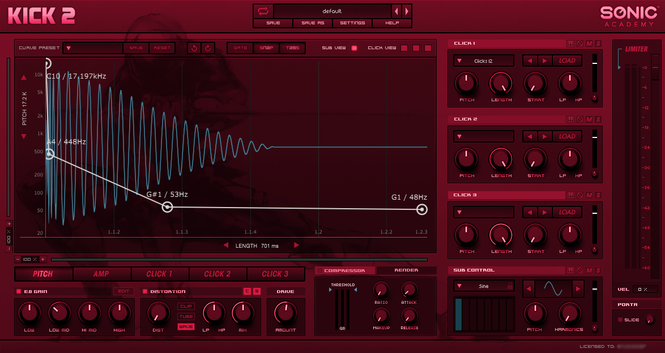Switch to the Click 3 tab

tap(275, 274)
